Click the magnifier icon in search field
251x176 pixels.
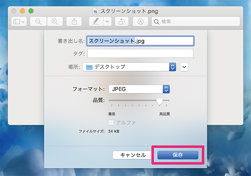156,22
